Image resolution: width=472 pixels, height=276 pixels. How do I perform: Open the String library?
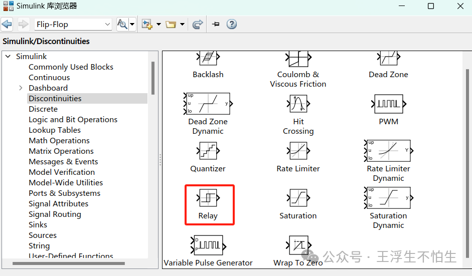(x=39, y=245)
